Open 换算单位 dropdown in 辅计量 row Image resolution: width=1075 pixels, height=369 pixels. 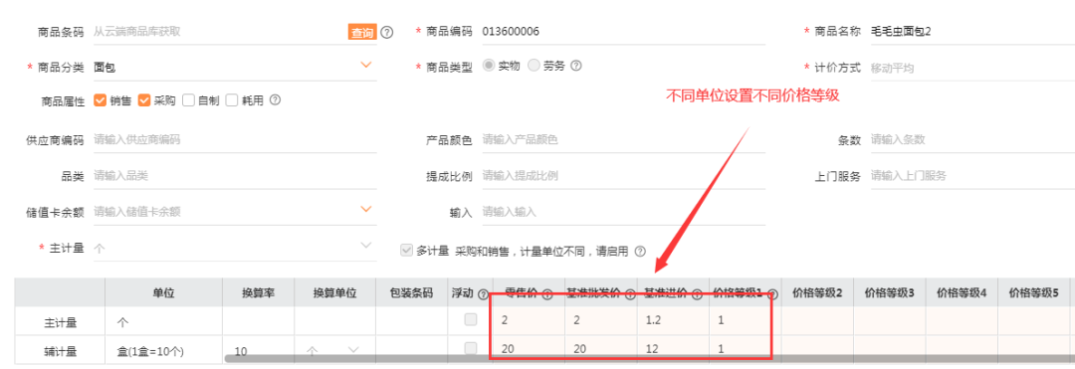(353, 350)
